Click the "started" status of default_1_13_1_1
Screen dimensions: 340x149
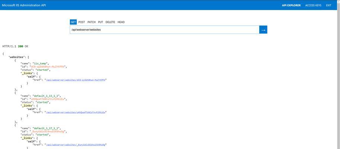coord(43,102)
